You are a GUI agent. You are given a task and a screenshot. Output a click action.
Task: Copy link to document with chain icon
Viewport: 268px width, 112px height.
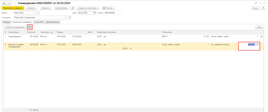coord(256,3)
